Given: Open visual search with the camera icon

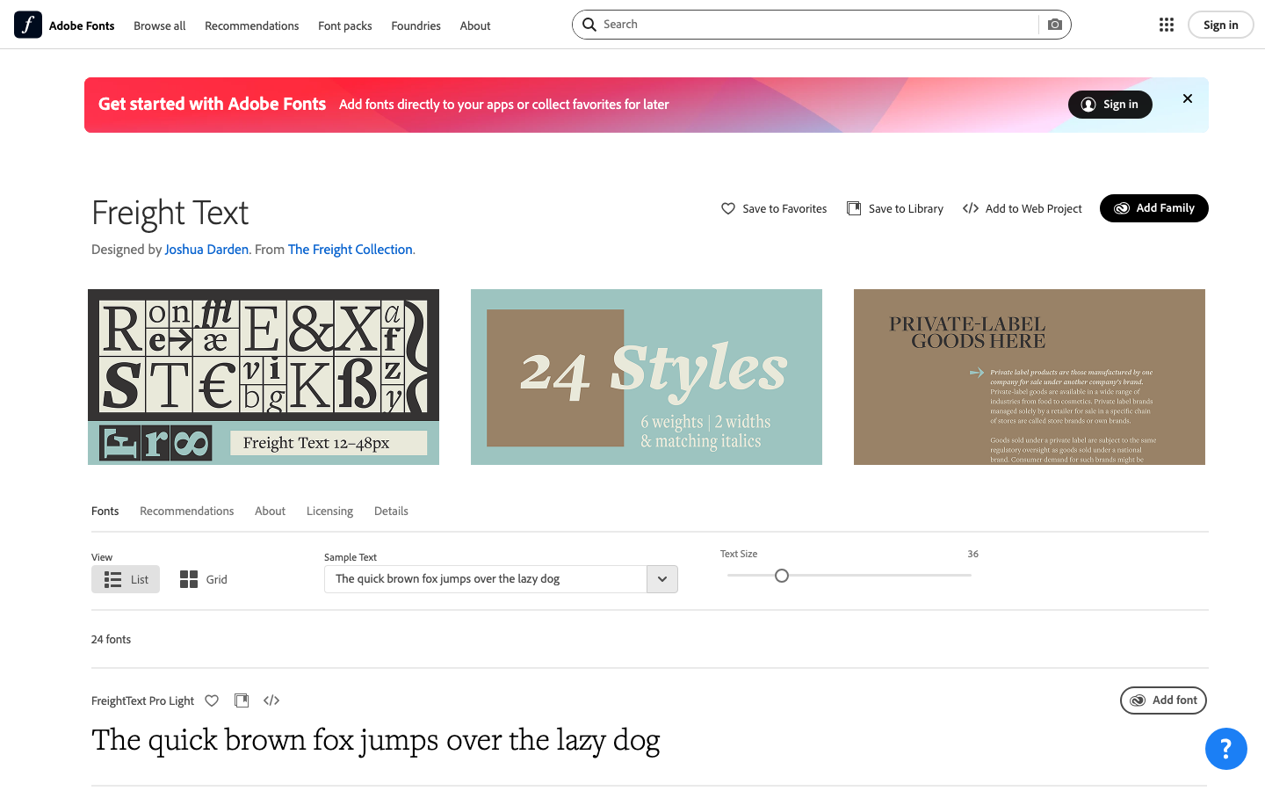Looking at the screenshot, I should 1053,24.
